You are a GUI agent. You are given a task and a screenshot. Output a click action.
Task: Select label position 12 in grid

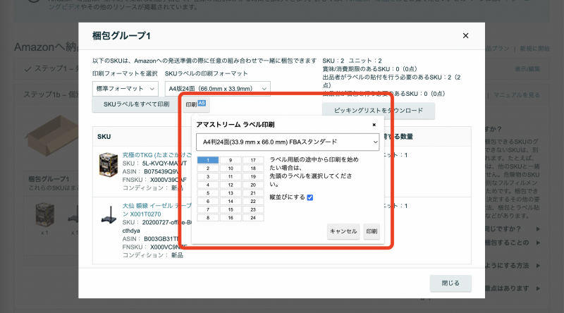tap(231, 185)
